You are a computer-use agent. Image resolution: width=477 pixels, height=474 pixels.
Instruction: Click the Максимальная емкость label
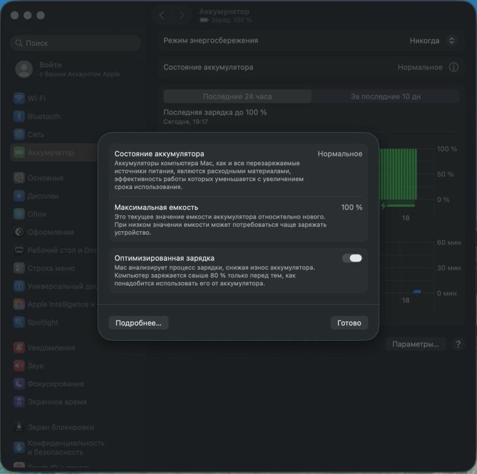[x=156, y=207]
